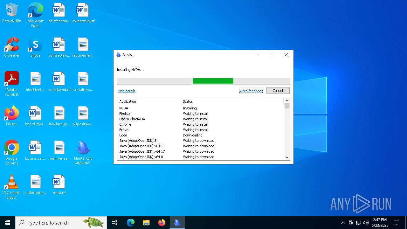Viewport: 407px width, 229px height.
Task: Click Application column header
Action: (x=149, y=101)
